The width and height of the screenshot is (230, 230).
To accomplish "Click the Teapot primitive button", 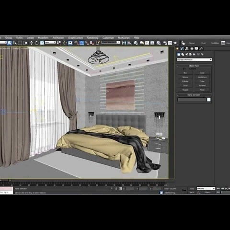I will point(185,90).
